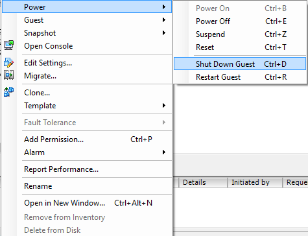Screen dimensions: 308x240
Task: Click the Ctrl+B shortcut label
Action: click(x=276, y=8)
